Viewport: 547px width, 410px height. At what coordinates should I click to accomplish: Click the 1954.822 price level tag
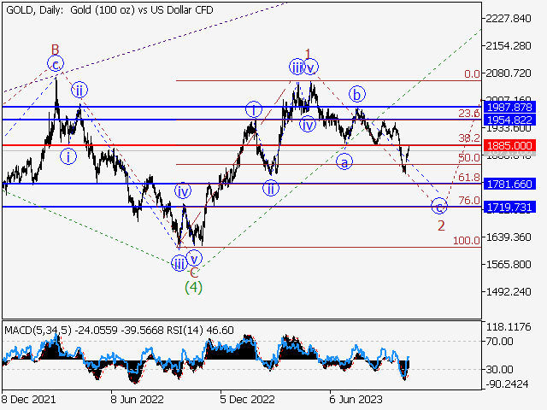pos(509,120)
